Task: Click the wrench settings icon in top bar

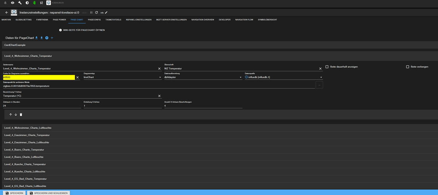Action: [20, 3]
